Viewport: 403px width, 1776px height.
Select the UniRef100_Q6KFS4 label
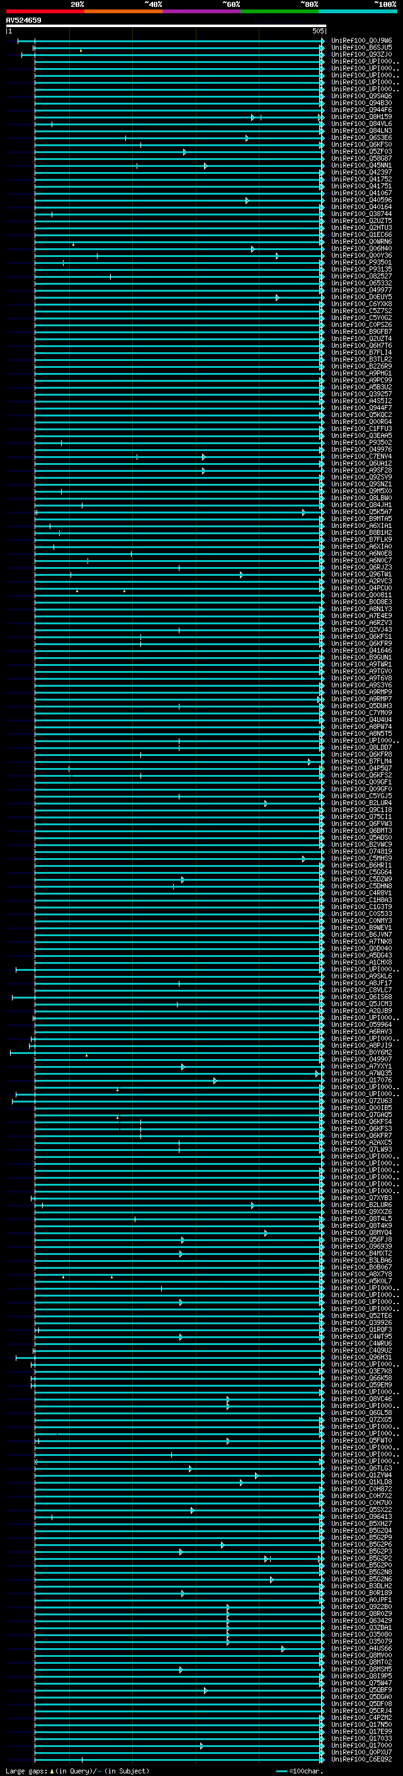pos(361,1121)
